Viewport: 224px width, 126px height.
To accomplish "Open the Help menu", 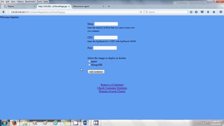I will tap(46, 2).
